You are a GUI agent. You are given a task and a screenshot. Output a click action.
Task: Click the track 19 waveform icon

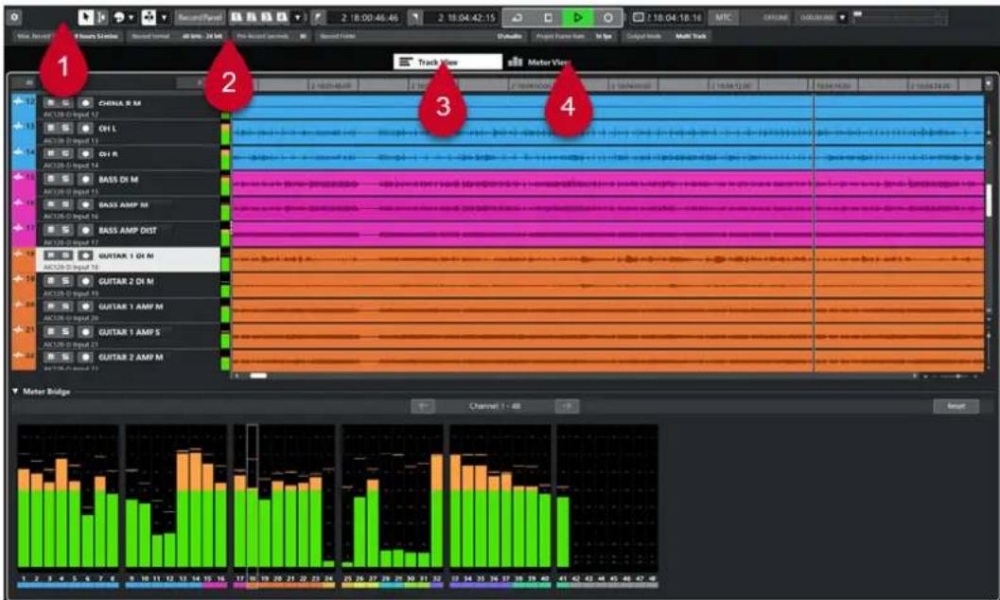click(18, 279)
